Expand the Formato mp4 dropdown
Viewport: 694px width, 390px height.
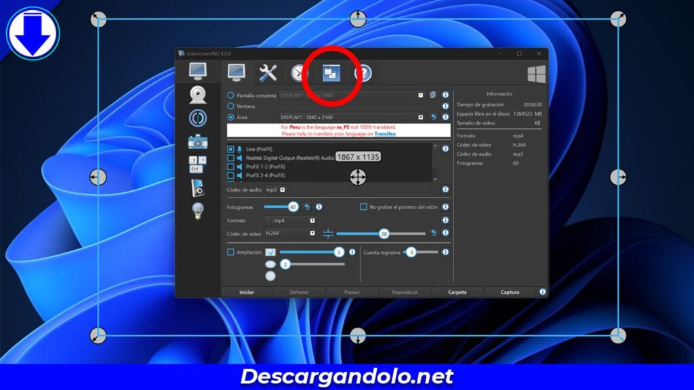pos(312,219)
